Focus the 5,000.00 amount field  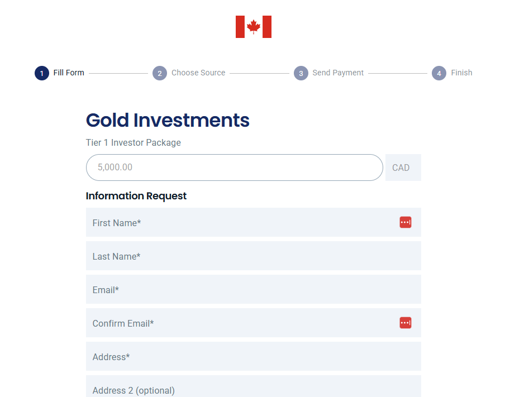[x=235, y=168]
